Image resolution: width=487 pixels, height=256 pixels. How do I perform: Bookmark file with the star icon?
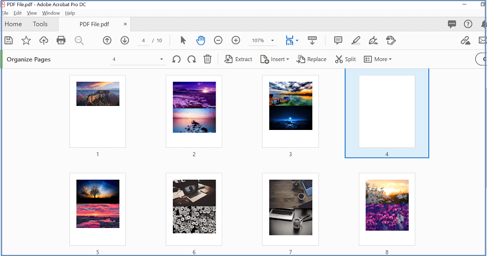[26, 40]
